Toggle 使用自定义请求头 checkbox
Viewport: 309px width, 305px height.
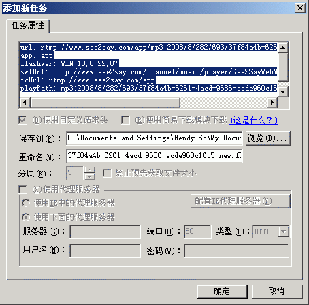[x=22, y=120]
